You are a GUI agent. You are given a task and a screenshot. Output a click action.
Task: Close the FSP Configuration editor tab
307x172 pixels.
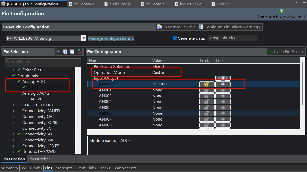[x=63, y=4]
